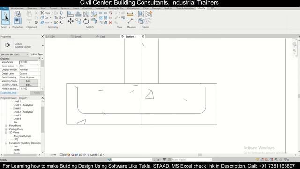Expand the Floor Plans node

point(6,126)
